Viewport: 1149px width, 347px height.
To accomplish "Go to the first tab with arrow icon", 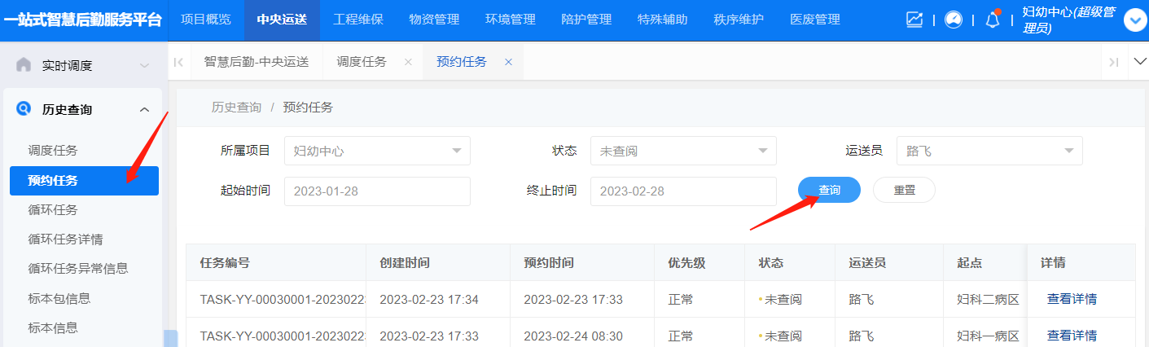I will [178, 62].
